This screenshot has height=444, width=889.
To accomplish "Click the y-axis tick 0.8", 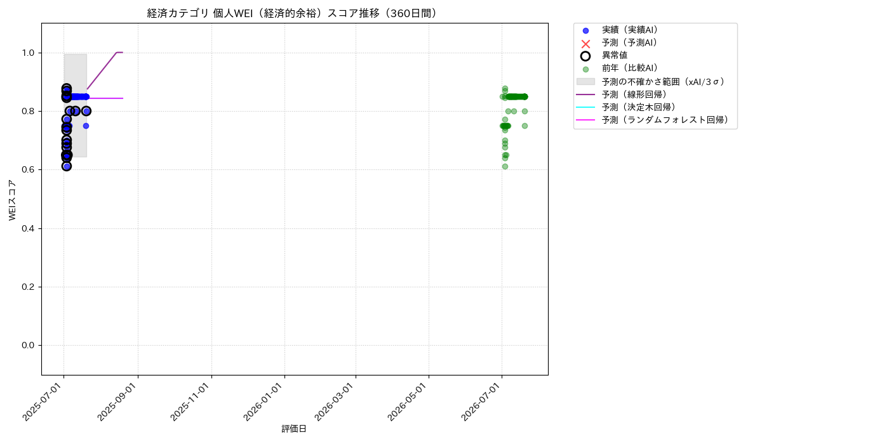I will point(29,111).
